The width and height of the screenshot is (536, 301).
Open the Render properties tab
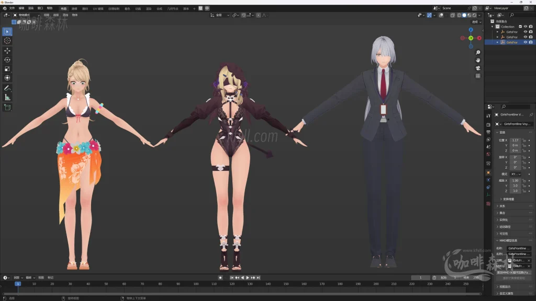pyautogui.click(x=488, y=124)
